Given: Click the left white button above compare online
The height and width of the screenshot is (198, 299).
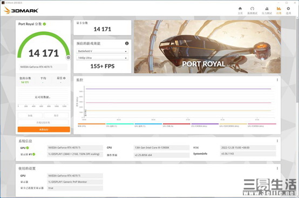Looking at the screenshot, I should pyautogui.click(x=30, y=116).
